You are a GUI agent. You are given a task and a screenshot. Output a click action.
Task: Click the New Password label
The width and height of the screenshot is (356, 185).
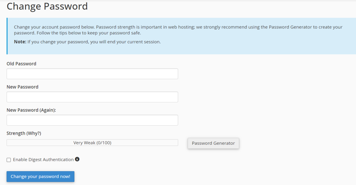coord(23,87)
